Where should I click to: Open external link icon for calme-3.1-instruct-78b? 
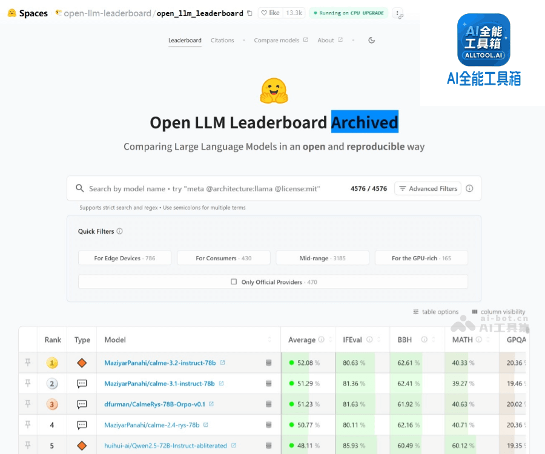point(222,383)
